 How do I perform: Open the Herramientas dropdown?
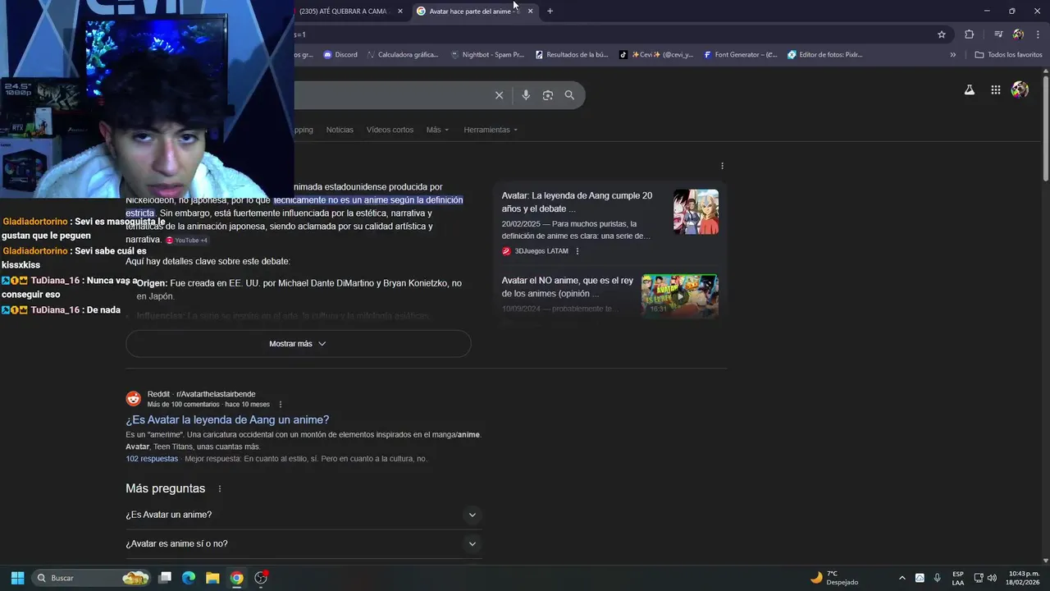pyautogui.click(x=491, y=130)
